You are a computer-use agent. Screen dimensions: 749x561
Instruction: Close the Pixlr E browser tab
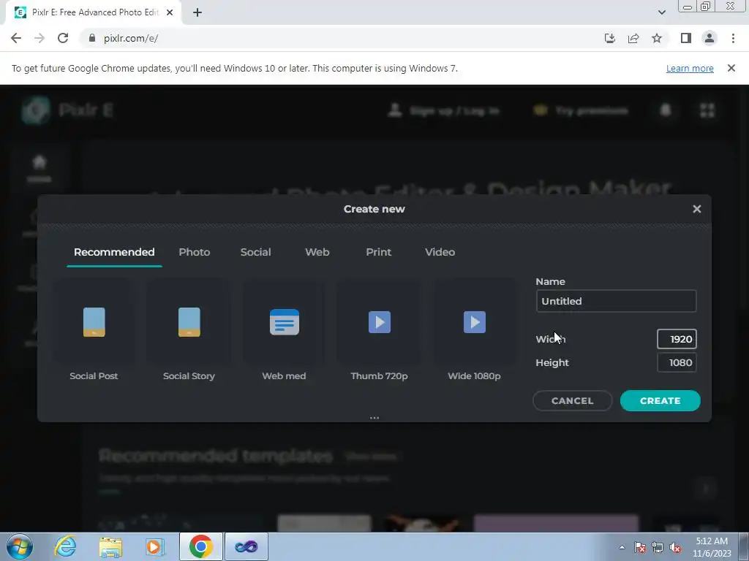pyautogui.click(x=170, y=13)
